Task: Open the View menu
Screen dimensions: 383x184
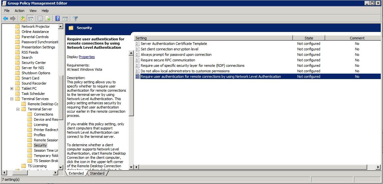Action: [x=33, y=11]
